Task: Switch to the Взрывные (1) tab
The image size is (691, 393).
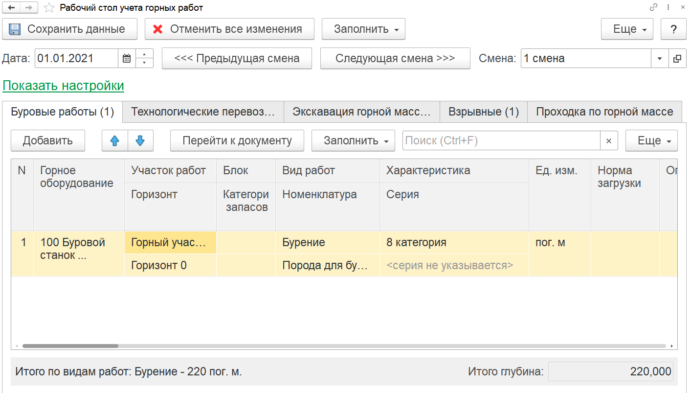Action: click(x=484, y=112)
